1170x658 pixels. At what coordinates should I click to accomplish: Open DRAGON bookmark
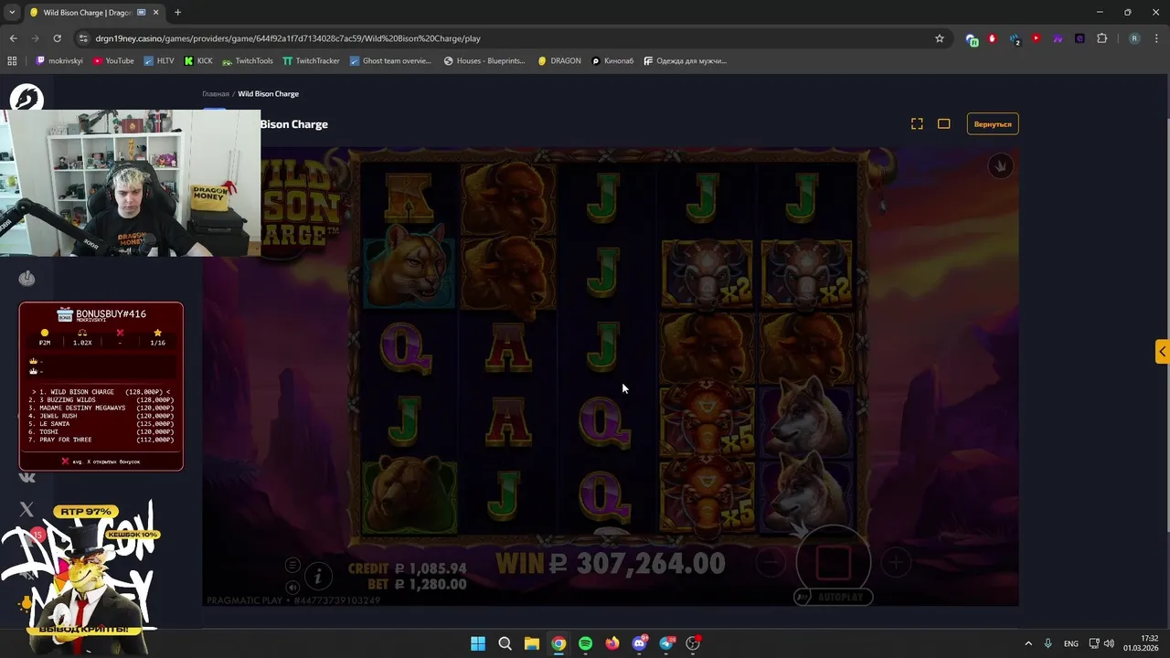(559, 61)
